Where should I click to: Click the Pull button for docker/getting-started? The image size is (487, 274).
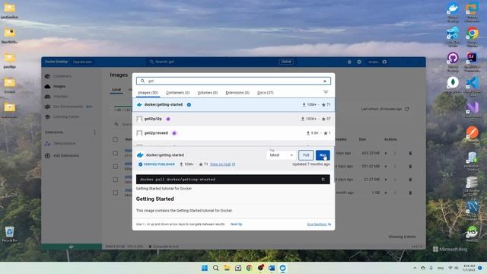pyautogui.click(x=306, y=155)
